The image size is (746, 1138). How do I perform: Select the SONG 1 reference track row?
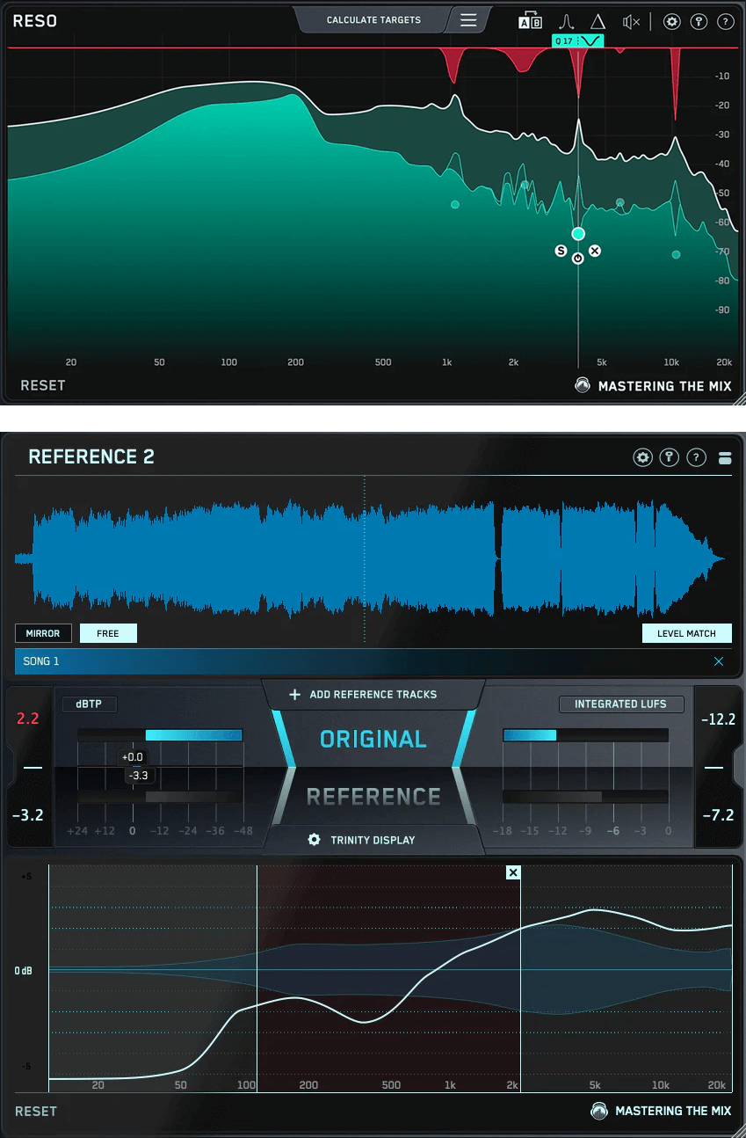pyautogui.click(x=373, y=661)
